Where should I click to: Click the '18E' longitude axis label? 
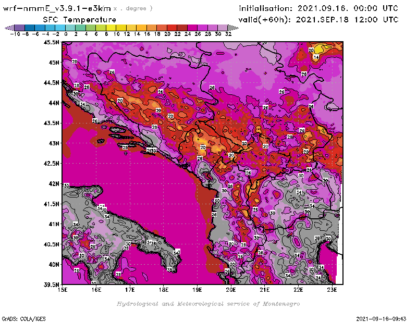164,290
